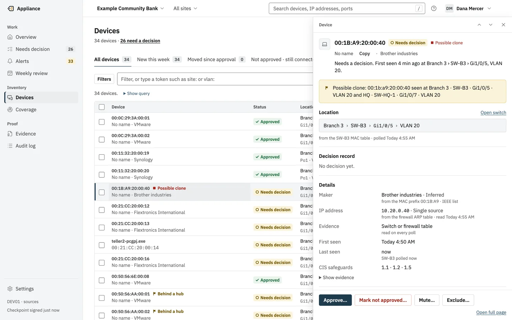512x320 pixels.
Task: Open the Weekly review calendar icon
Action: [x=10, y=73]
